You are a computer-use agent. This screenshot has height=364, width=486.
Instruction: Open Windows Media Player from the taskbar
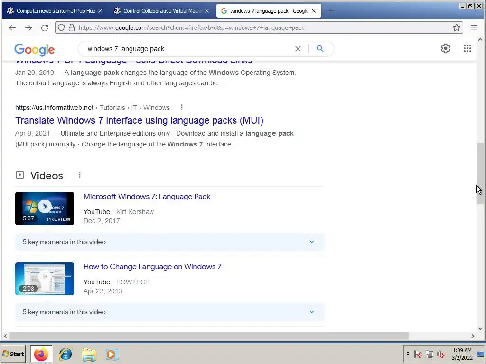112,354
